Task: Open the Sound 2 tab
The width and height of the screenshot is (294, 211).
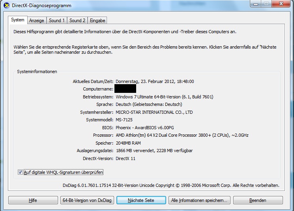Action: [77, 21]
